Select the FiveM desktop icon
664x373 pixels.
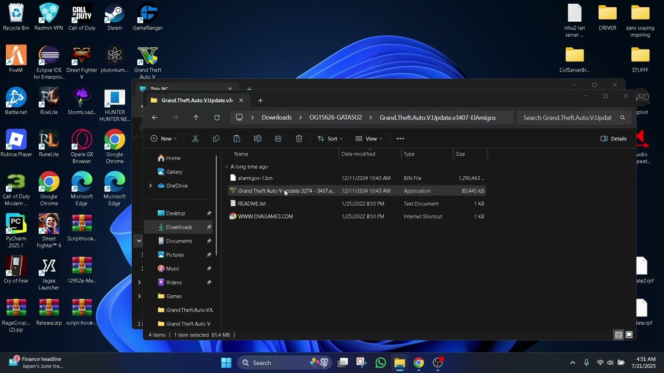click(16, 60)
